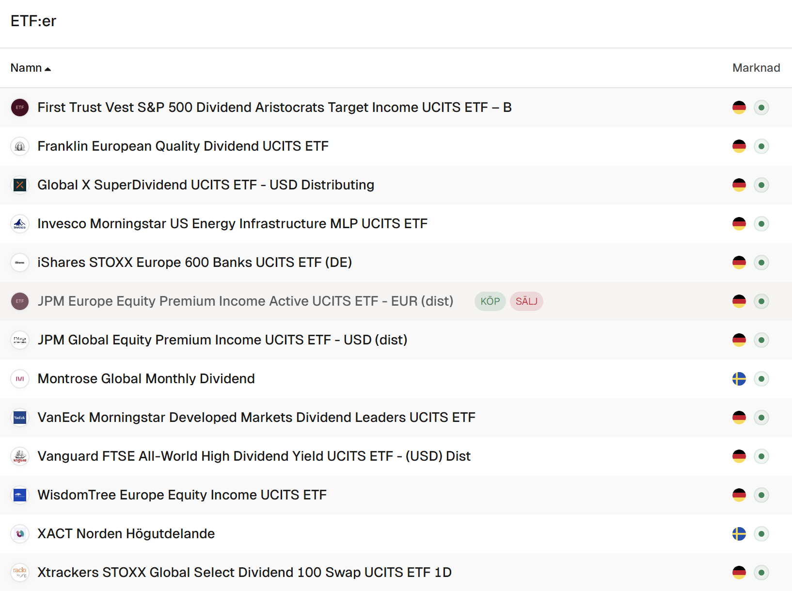The image size is (792, 591).
Task: Click the Montrose Global Monthly Dividend logo
Action: (20, 379)
